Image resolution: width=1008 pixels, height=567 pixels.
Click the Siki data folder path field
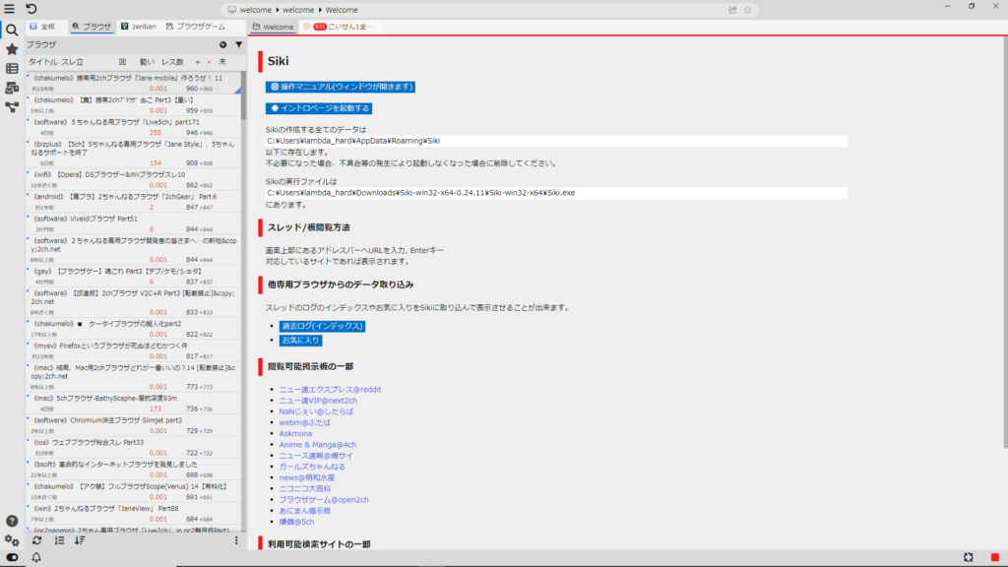(556, 141)
